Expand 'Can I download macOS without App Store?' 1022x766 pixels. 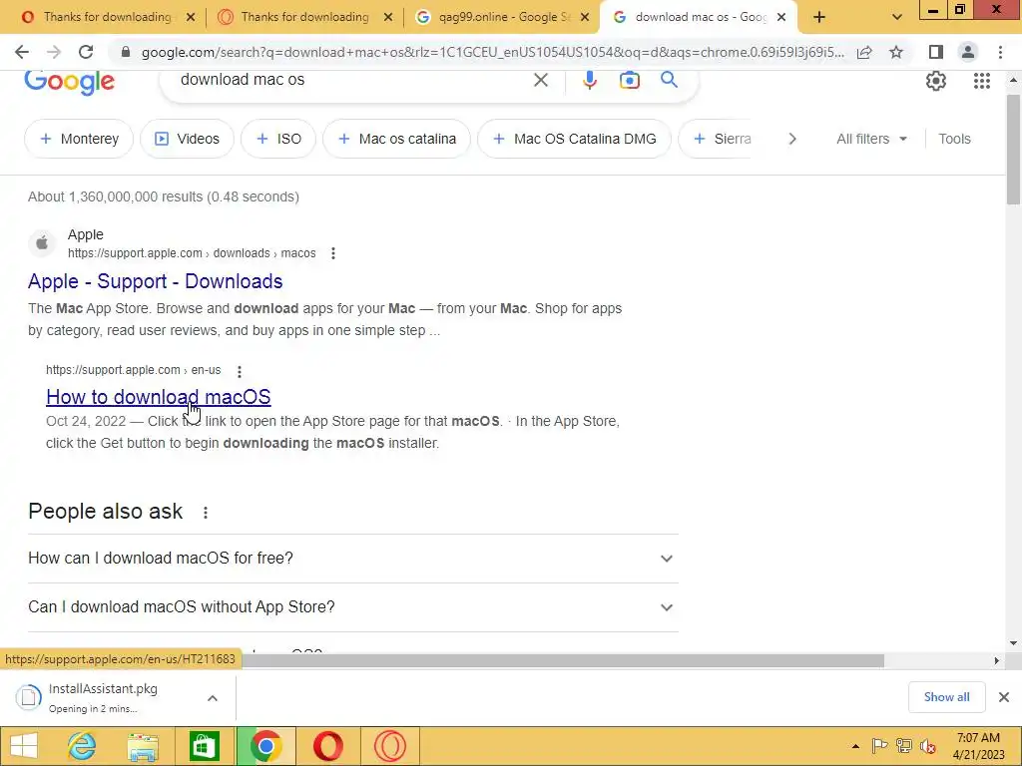point(352,607)
